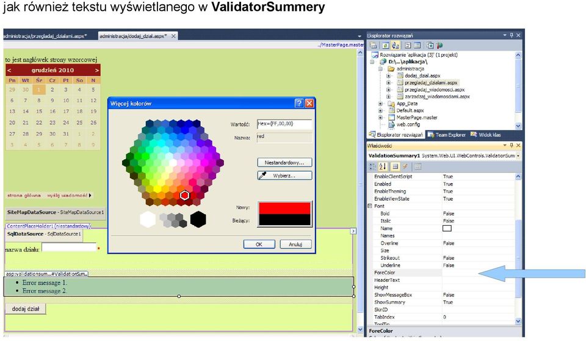Toggle the Nest Related Files icon in Solution Explorer
Viewport: 586px width, 341px height.
pos(395,46)
